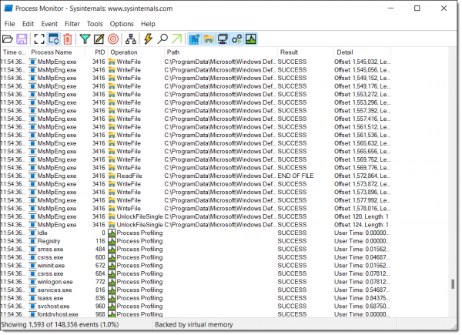Viewport: 462px width, 335px height.
Task: Toggle the Autoscroll toolbar icon
Action: point(54,39)
